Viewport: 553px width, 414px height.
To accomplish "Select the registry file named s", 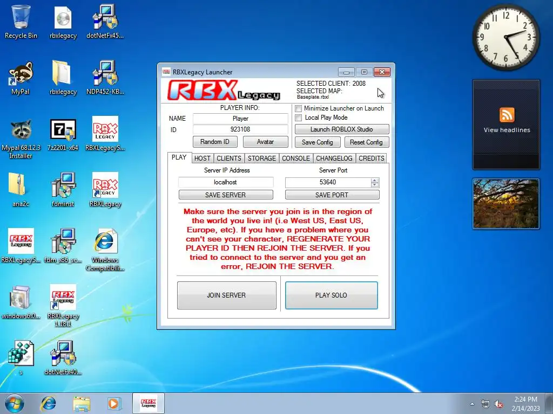I will pos(21,358).
